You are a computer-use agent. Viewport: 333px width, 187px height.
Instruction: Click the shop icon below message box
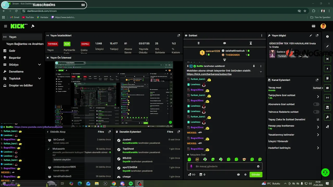[x=201, y=175]
